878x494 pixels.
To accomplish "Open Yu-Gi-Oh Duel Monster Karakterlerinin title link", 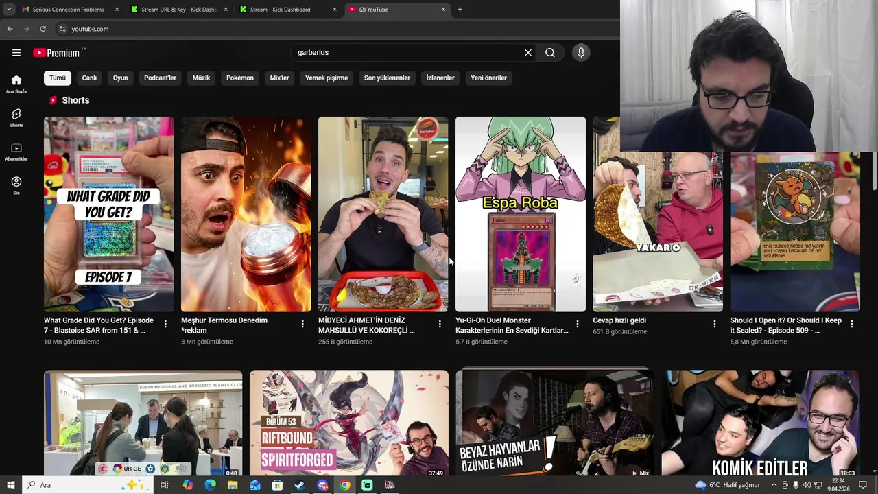I will (512, 325).
